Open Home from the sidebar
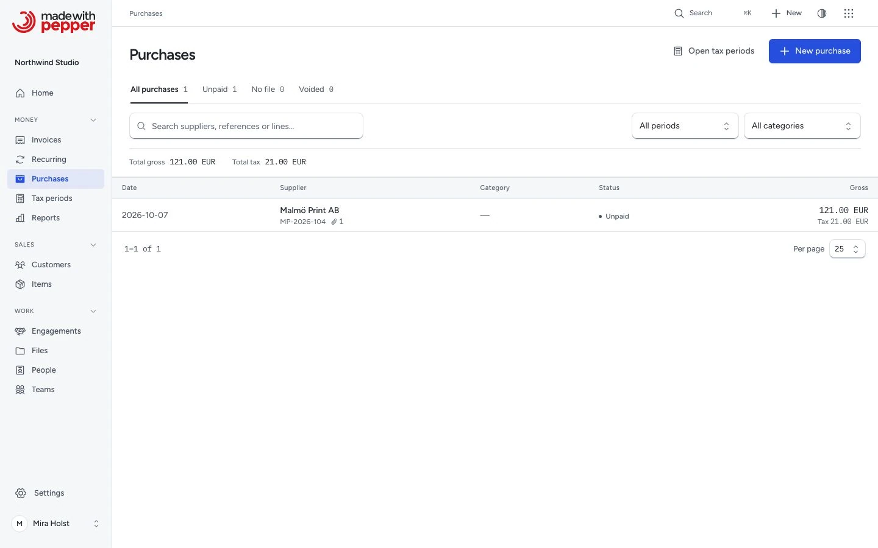Image resolution: width=878 pixels, height=548 pixels. (55, 93)
